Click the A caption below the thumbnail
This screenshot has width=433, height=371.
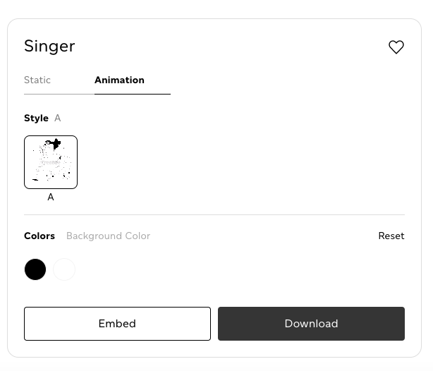pos(51,197)
